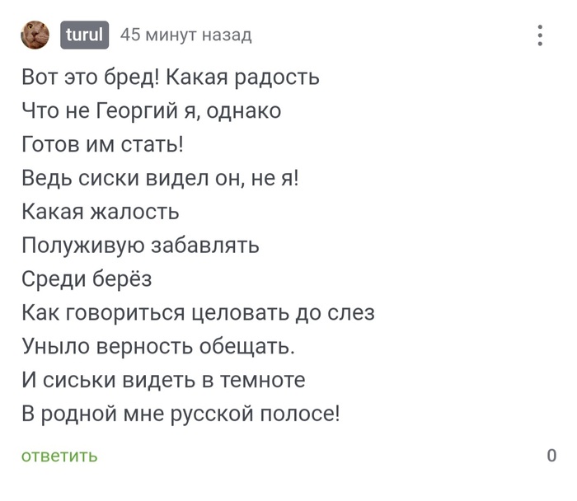Open the turul username profile badge
The image size is (577, 501).
(x=85, y=35)
